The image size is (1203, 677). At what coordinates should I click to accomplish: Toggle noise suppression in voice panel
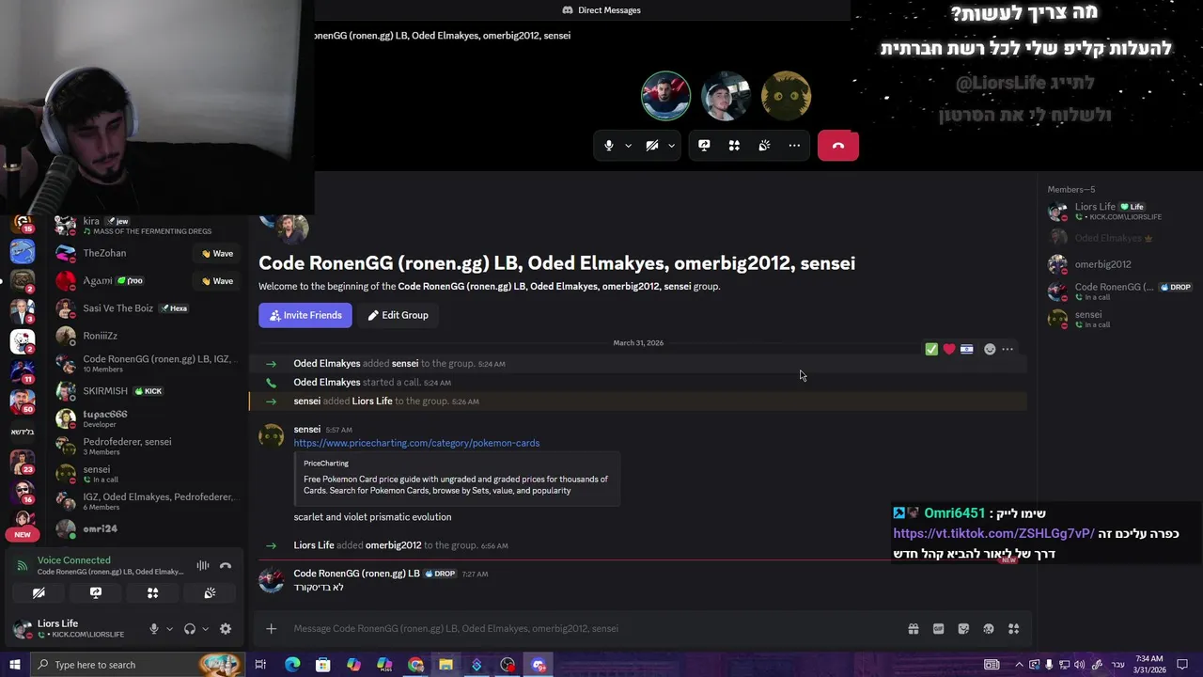click(202, 565)
